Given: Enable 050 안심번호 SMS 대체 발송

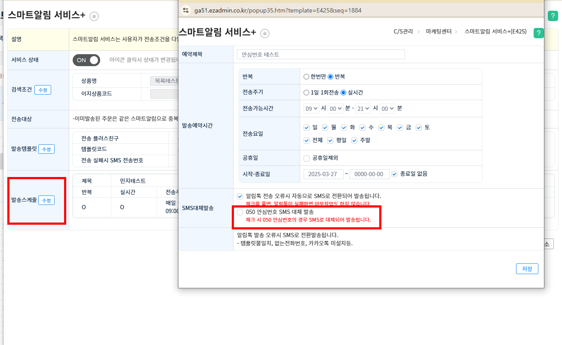Looking at the screenshot, I should pos(240,212).
